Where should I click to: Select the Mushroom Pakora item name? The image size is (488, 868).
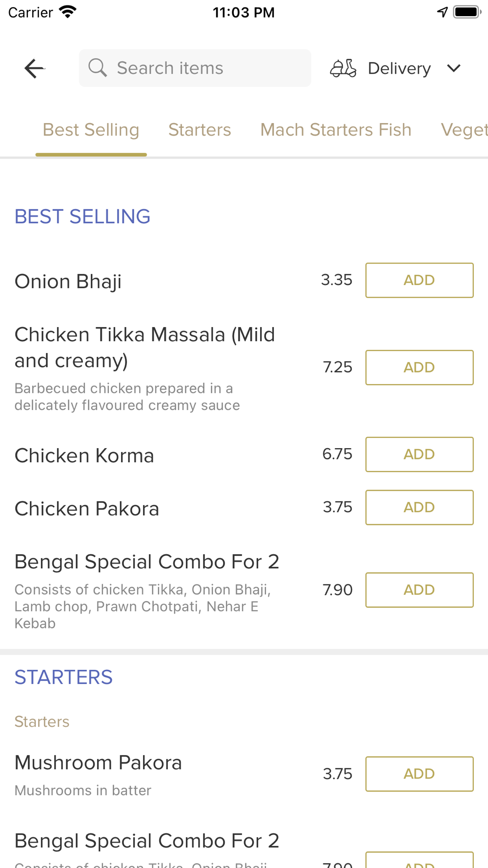point(98,763)
